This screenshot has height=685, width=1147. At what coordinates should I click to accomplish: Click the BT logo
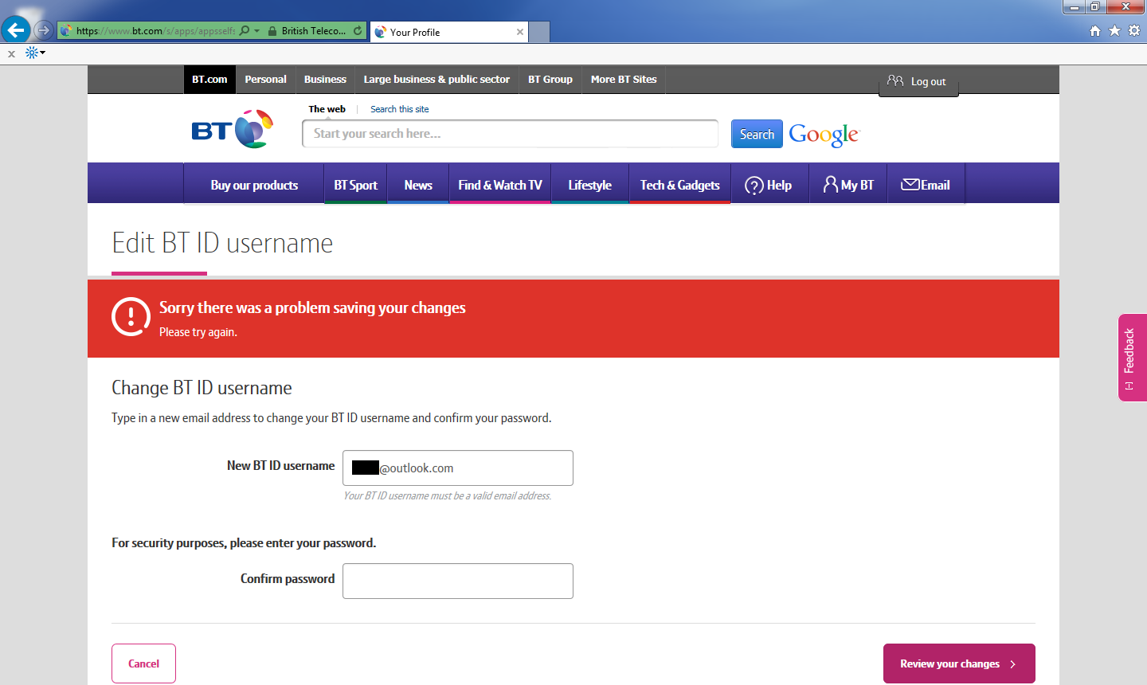(233, 128)
